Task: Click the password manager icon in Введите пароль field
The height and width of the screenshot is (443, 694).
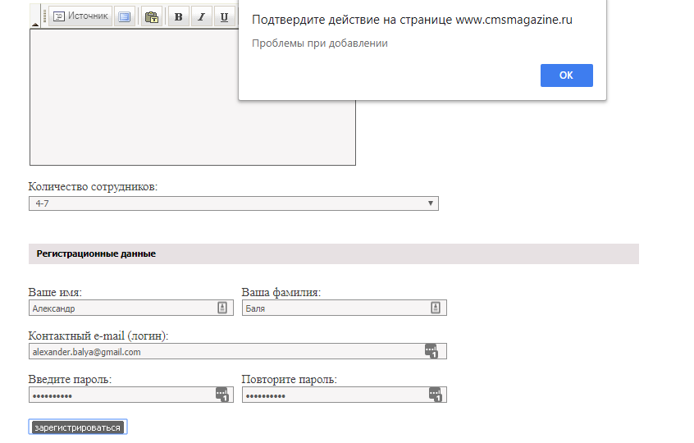Action: pyautogui.click(x=222, y=395)
